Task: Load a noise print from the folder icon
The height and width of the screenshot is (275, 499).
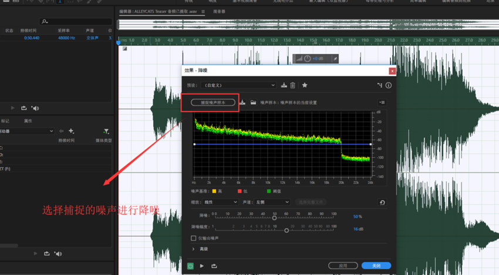Action: click(x=253, y=102)
